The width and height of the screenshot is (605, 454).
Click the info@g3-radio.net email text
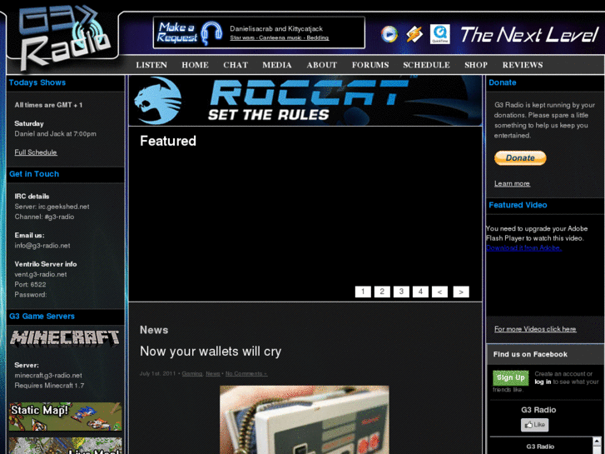pyautogui.click(x=42, y=246)
